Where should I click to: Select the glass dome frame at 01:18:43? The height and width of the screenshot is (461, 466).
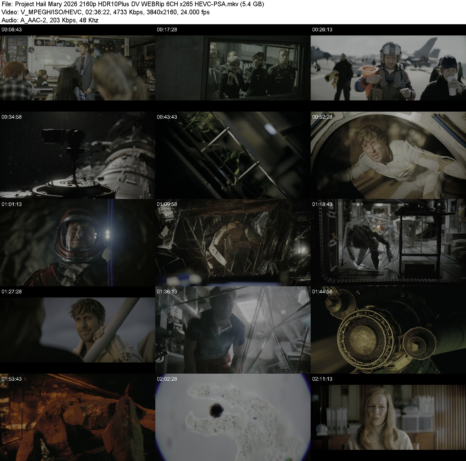pyautogui.click(x=388, y=243)
